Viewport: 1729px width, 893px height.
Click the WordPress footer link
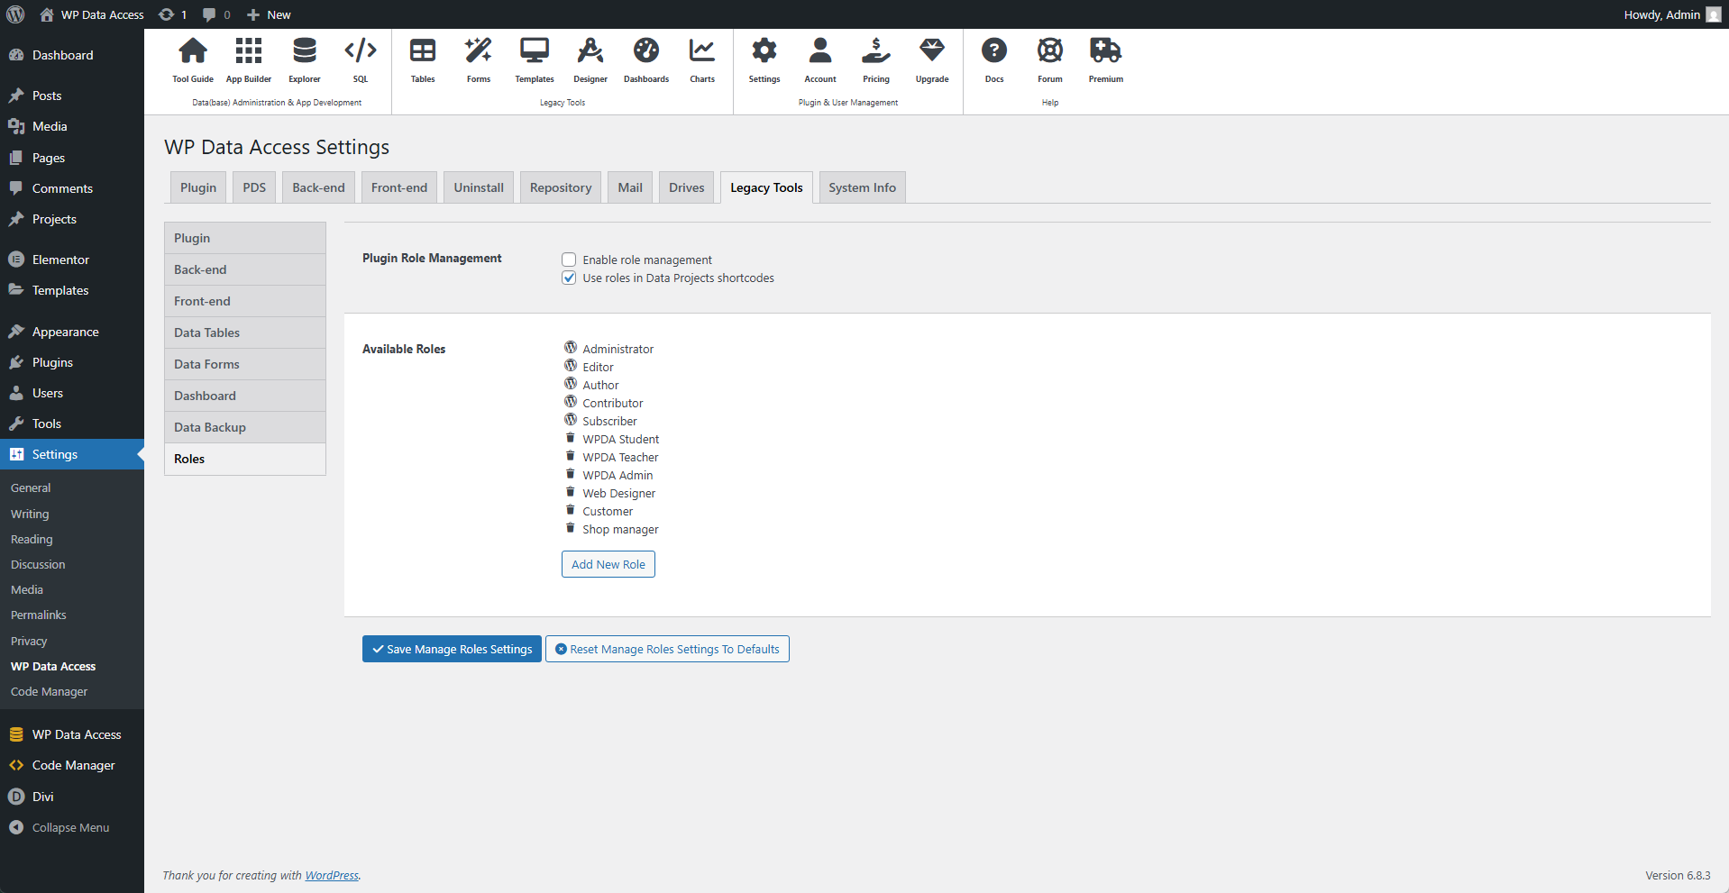point(332,875)
